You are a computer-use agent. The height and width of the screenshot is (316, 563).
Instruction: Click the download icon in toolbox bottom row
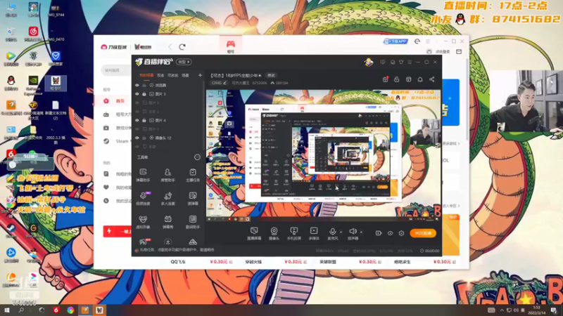tap(167, 242)
